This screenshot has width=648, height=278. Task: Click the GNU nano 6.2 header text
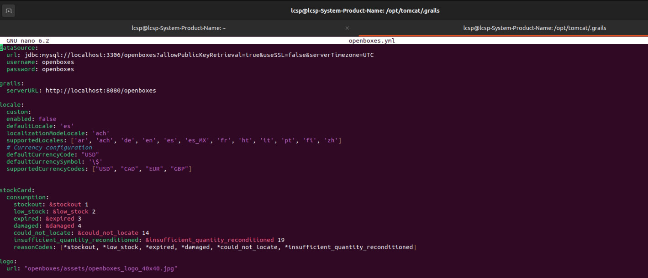[x=28, y=41]
